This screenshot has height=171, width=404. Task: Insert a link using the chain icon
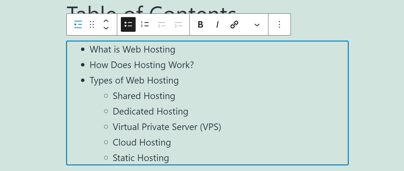[x=234, y=24]
